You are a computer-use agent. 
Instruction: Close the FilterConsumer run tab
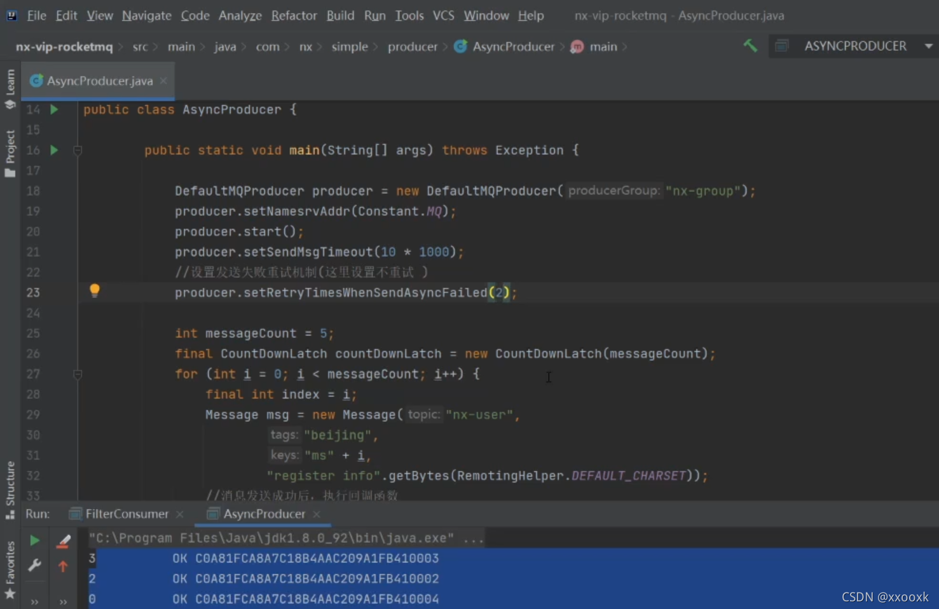180,514
